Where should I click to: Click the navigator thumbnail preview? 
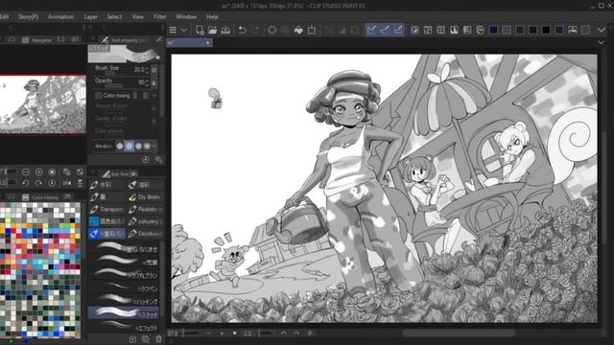coord(42,104)
